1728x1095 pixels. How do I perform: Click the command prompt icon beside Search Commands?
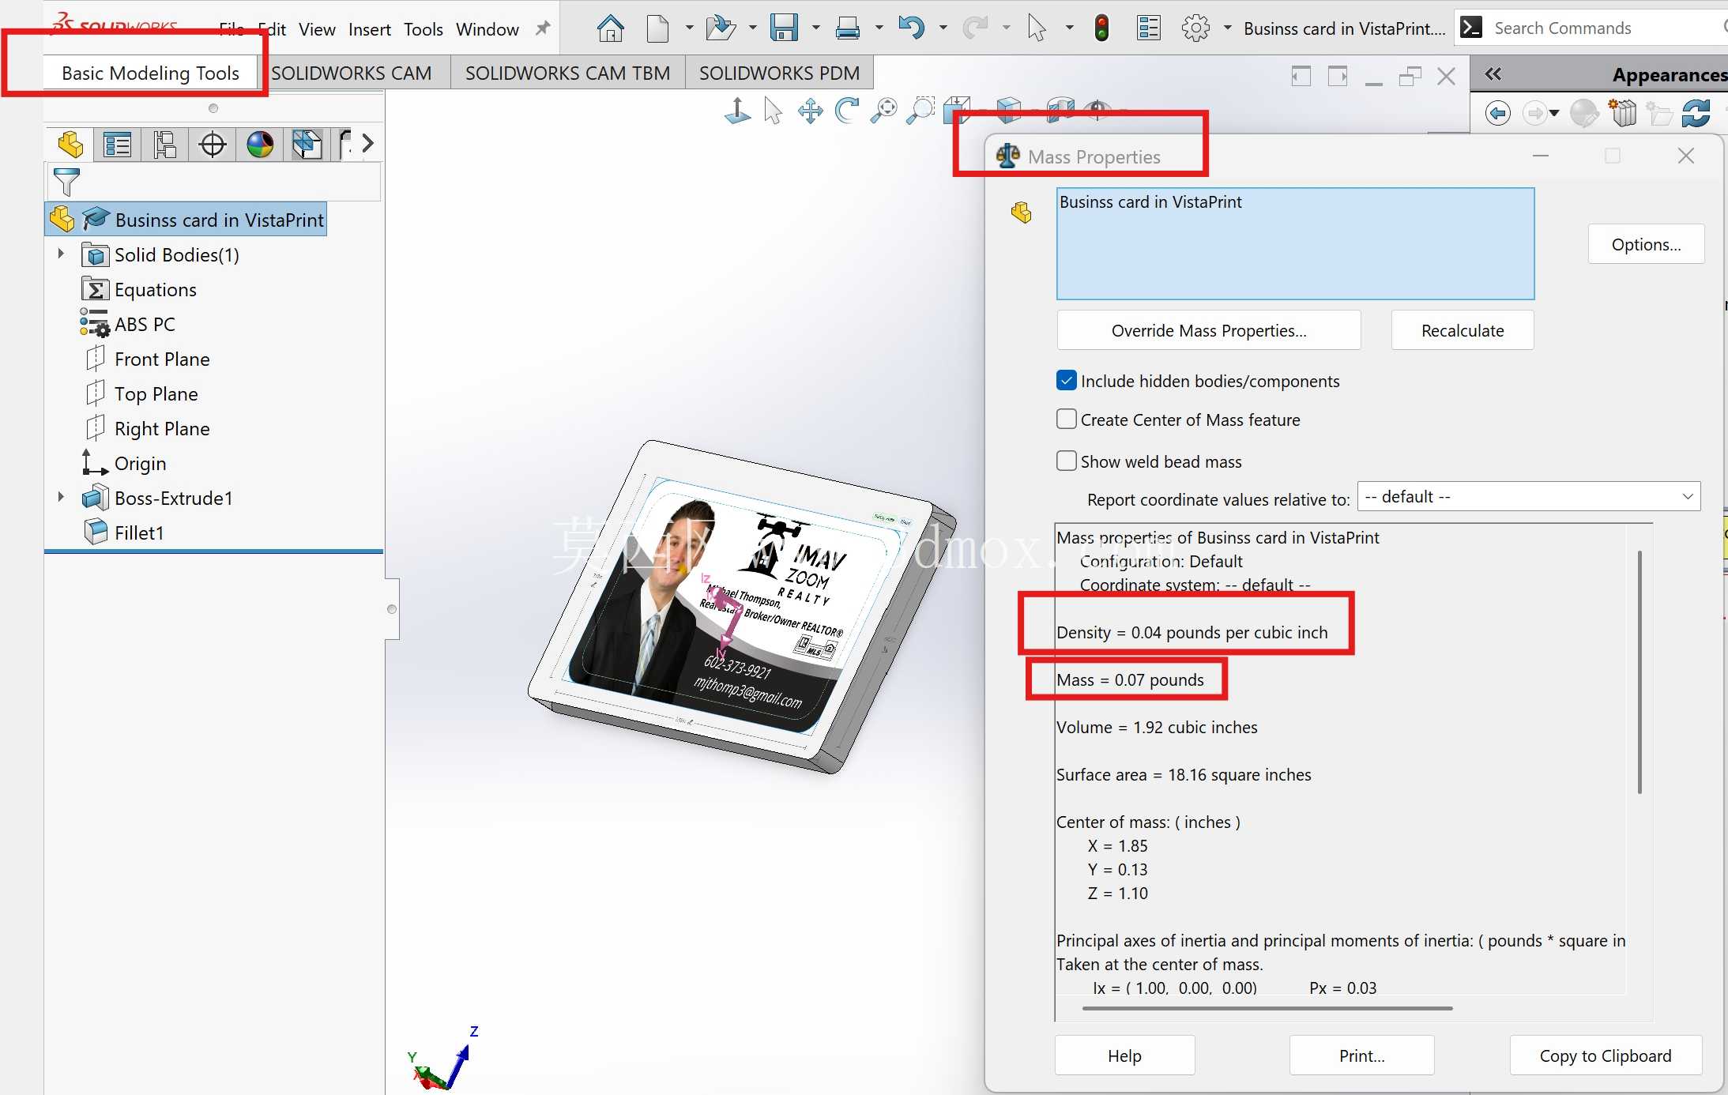pyautogui.click(x=1470, y=28)
